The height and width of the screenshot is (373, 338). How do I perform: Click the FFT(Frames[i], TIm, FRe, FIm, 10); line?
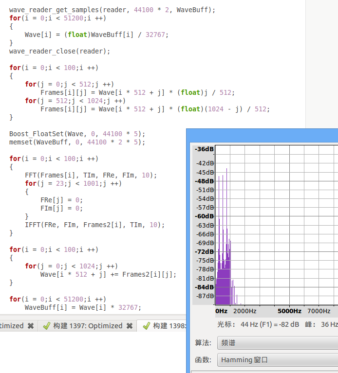(91, 176)
